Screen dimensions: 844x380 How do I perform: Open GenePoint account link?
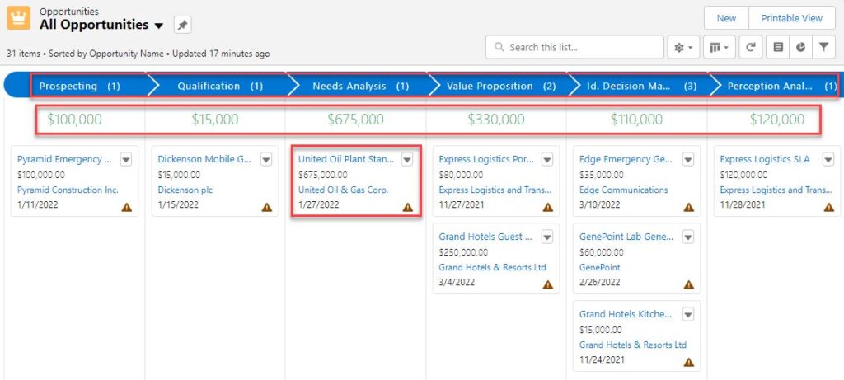pyautogui.click(x=600, y=268)
